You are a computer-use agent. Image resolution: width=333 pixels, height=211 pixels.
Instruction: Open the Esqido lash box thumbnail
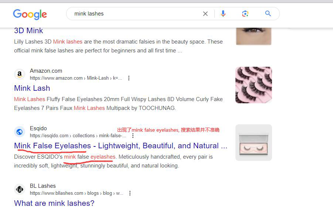tap(254, 142)
